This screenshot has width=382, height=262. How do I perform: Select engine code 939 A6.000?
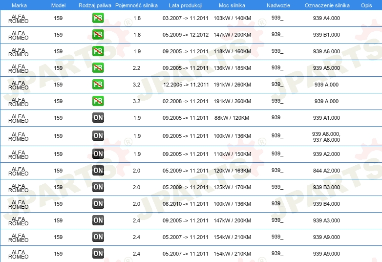tap(326, 51)
